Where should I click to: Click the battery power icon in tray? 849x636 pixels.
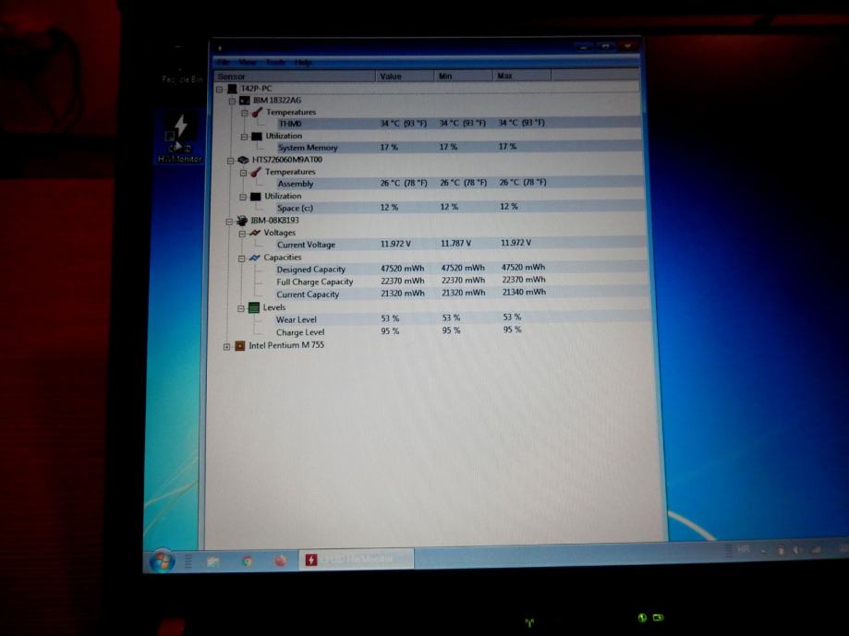781,550
